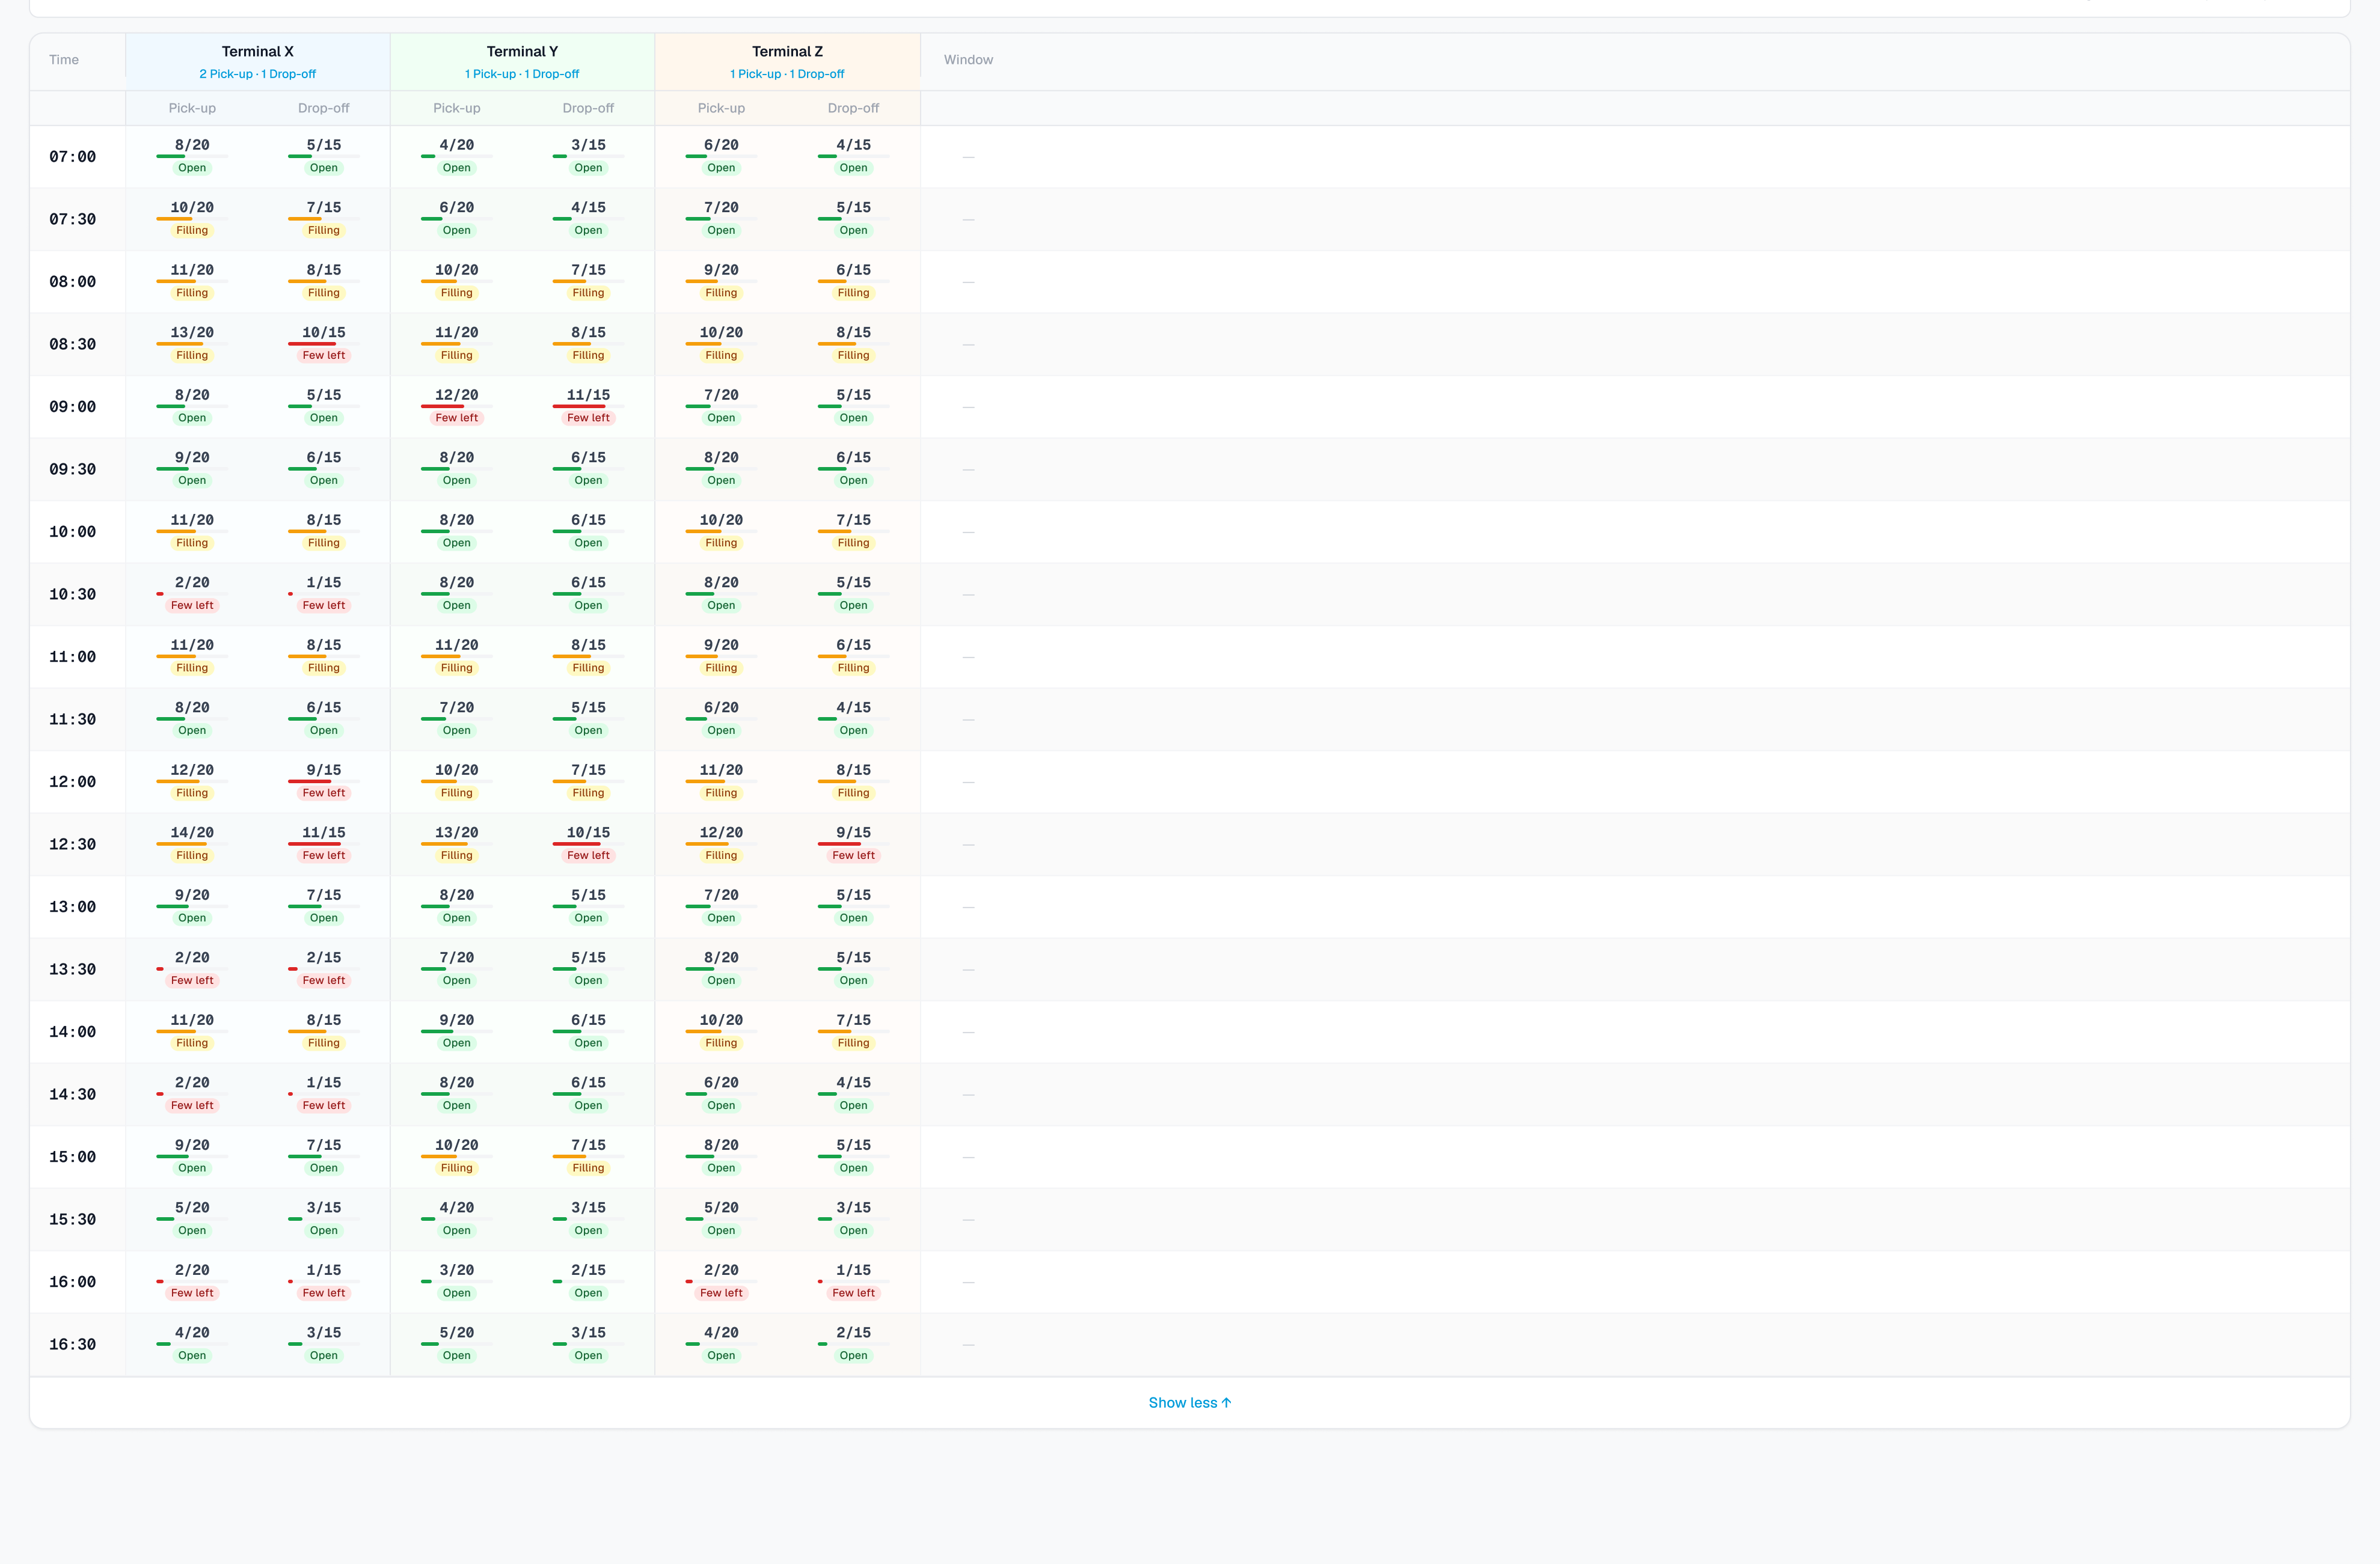2380x1564 pixels.
Task: Choose 07:30 Terminal X pick-up slot 10/20
Action: coord(192,219)
